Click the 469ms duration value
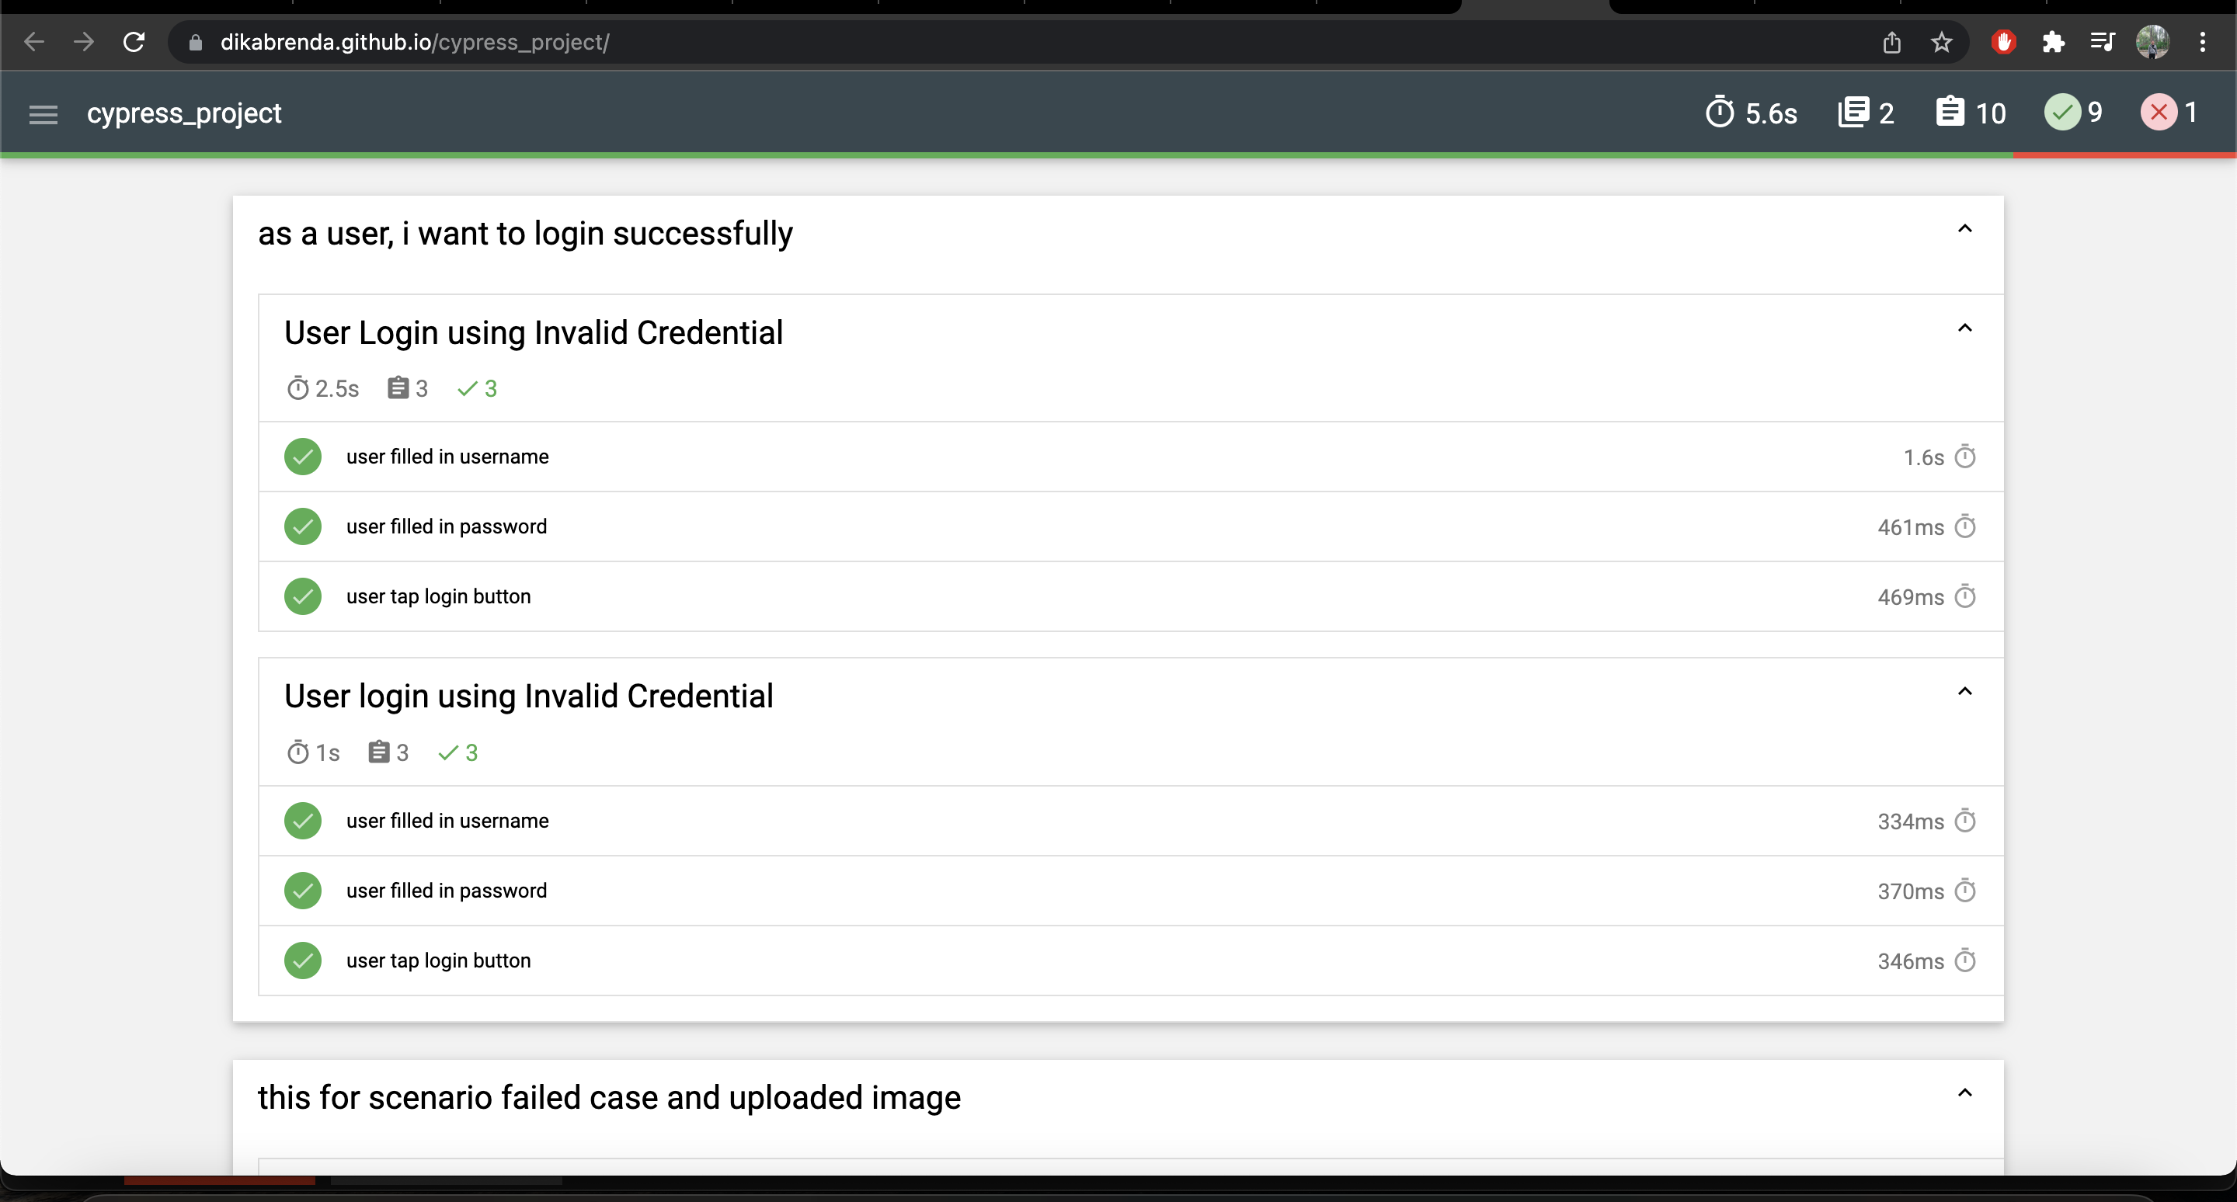This screenshot has width=2237, height=1202. [1911, 597]
